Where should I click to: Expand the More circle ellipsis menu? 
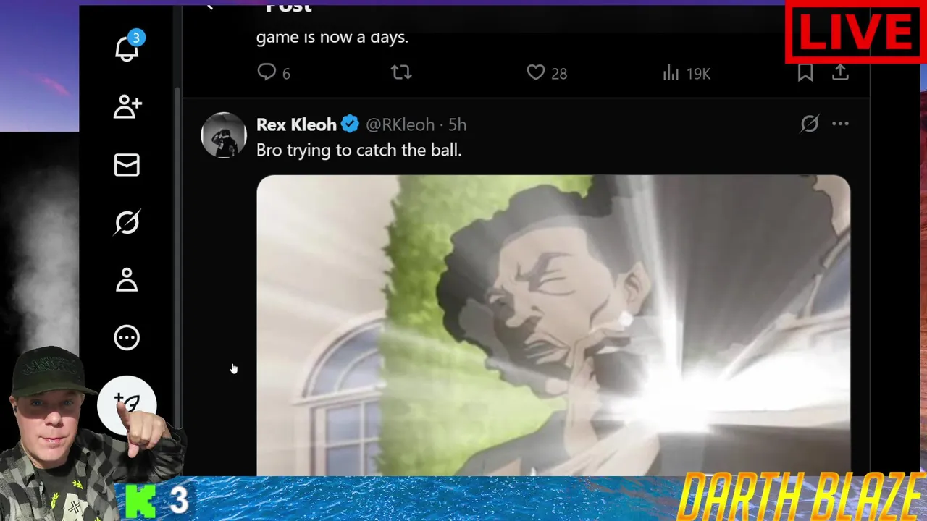[x=127, y=337]
